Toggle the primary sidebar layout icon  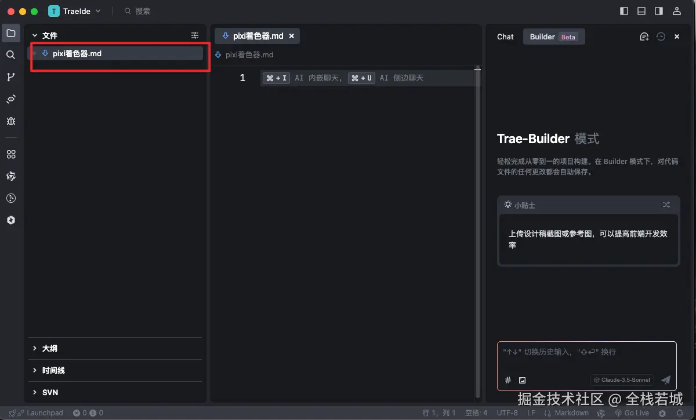[x=624, y=11]
